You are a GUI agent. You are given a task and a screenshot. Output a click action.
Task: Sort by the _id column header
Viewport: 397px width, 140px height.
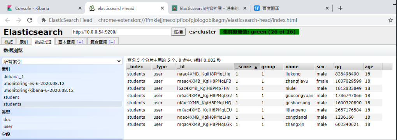[x=205, y=67]
